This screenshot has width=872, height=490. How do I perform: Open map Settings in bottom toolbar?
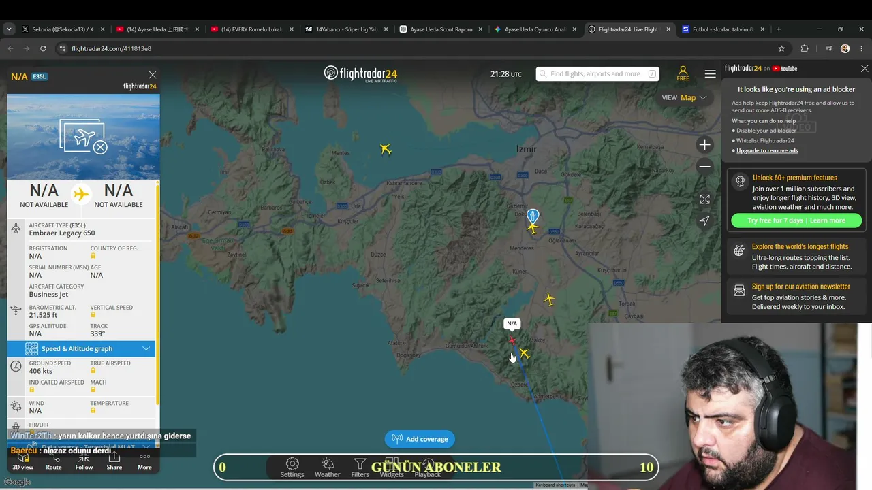coord(292,468)
